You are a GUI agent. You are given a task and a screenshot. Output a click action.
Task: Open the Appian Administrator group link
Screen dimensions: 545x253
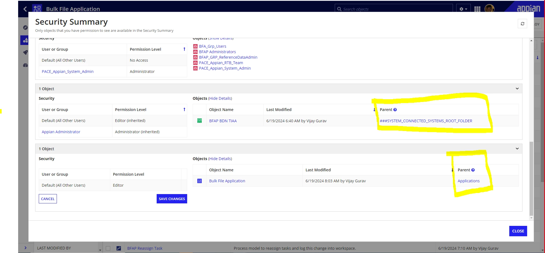61,132
